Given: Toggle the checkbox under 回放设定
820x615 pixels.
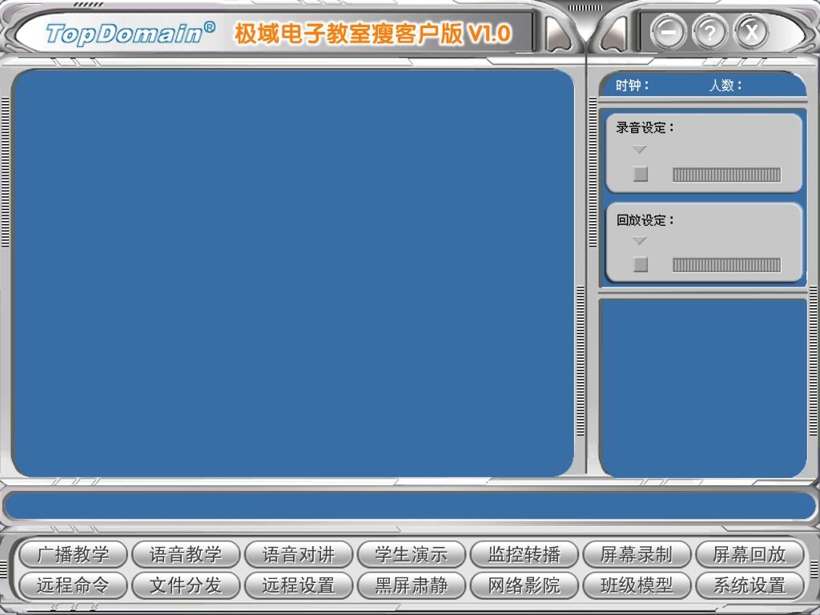Looking at the screenshot, I should [x=641, y=264].
